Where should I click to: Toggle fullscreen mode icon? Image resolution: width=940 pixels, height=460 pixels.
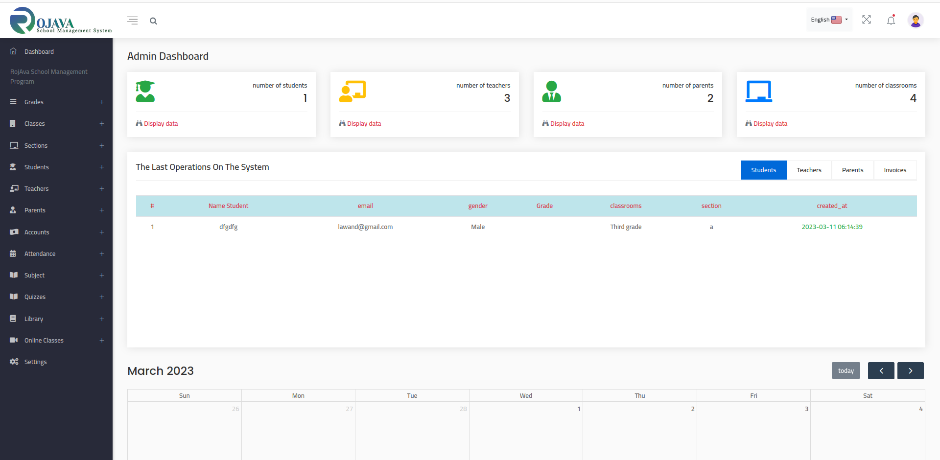point(866,20)
